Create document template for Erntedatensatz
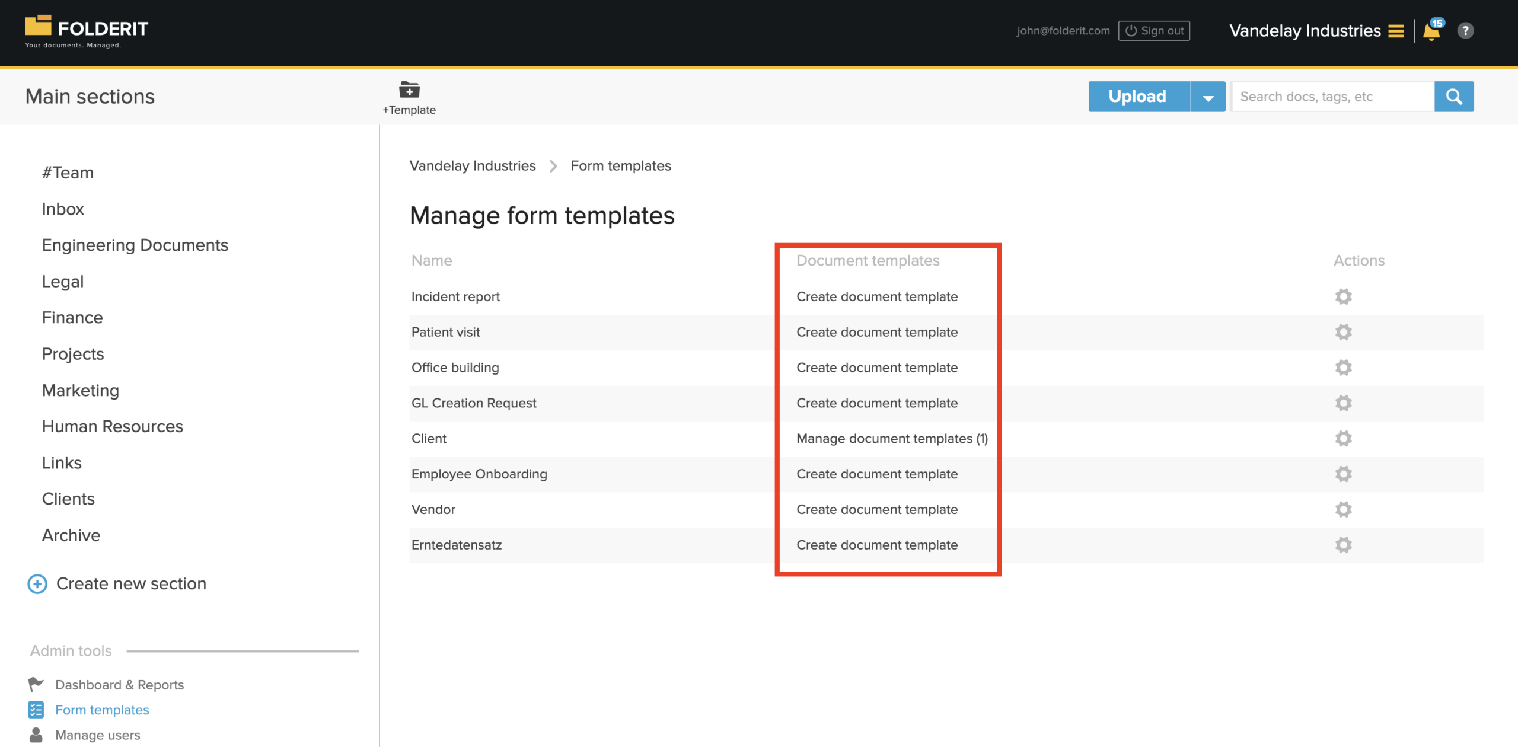The height and width of the screenshot is (747, 1518). tap(877, 545)
